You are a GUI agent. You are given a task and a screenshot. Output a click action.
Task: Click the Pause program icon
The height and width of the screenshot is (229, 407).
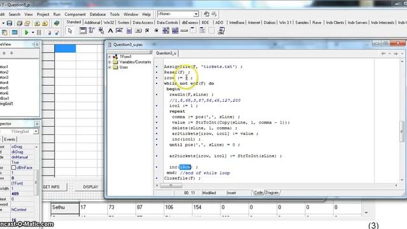39,32
